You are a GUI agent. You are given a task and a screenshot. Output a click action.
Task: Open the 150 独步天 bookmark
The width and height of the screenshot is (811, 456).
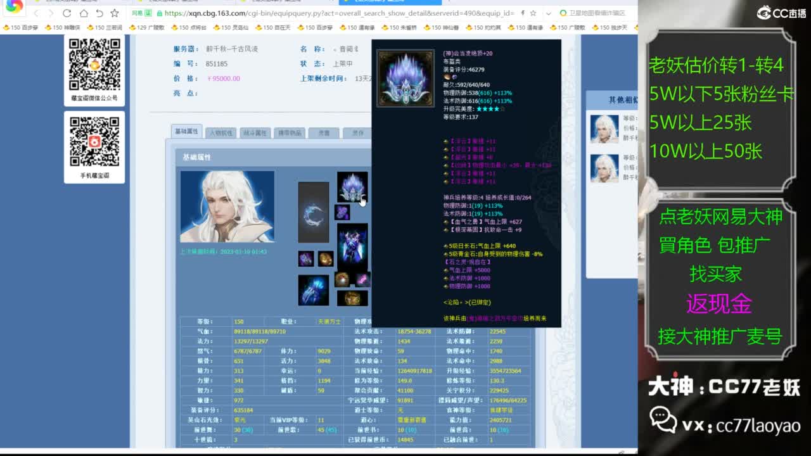pos(610,28)
